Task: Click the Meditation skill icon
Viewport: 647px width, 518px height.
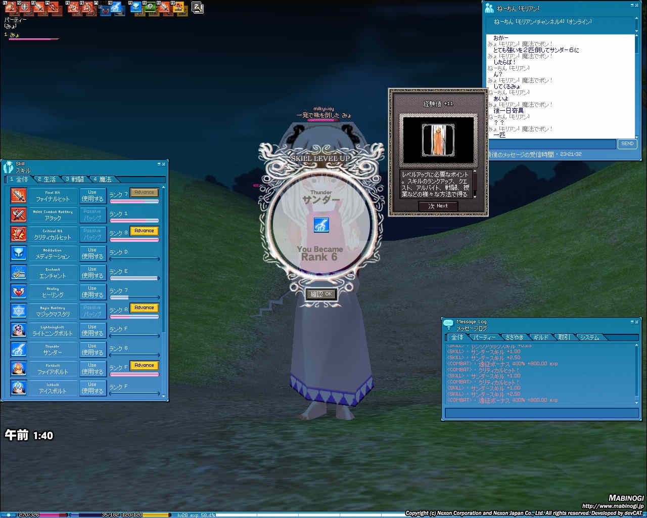Action: pyautogui.click(x=18, y=253)
